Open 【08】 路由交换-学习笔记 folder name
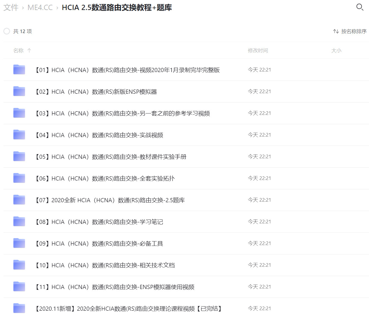 99,222
